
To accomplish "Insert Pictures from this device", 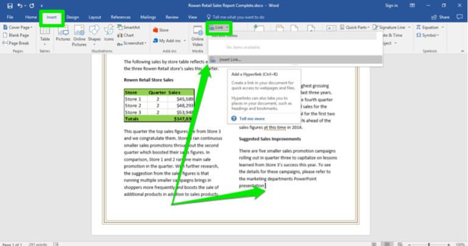I will click(63, 33).
